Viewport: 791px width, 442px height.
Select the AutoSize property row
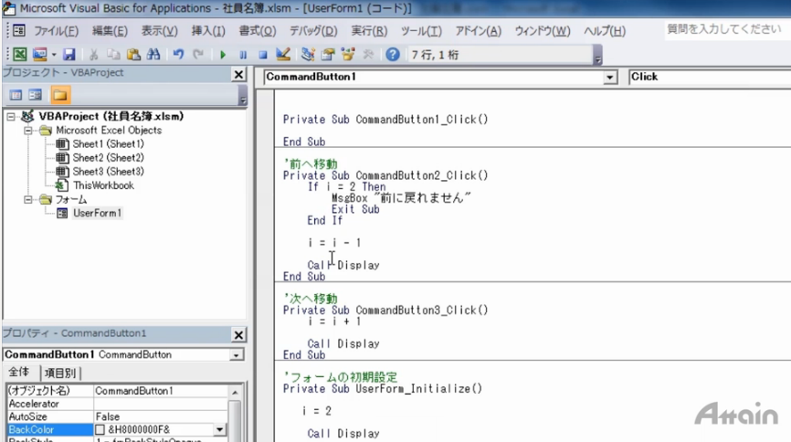coord(118,416)
